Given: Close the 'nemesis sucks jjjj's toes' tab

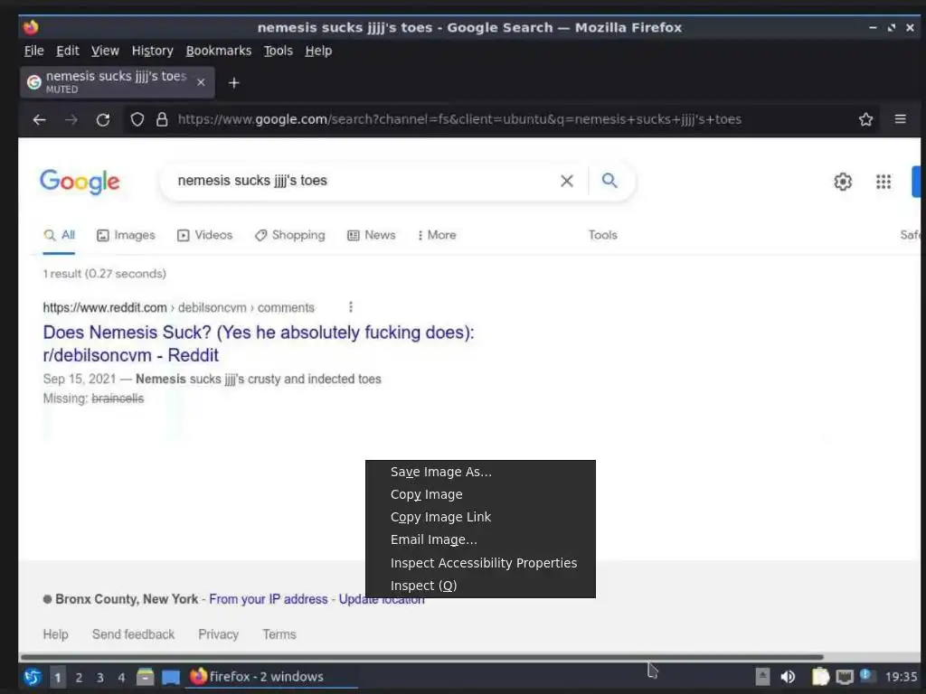Looking at the screenshot, I should pyautogui.click(x=201, y=82).
